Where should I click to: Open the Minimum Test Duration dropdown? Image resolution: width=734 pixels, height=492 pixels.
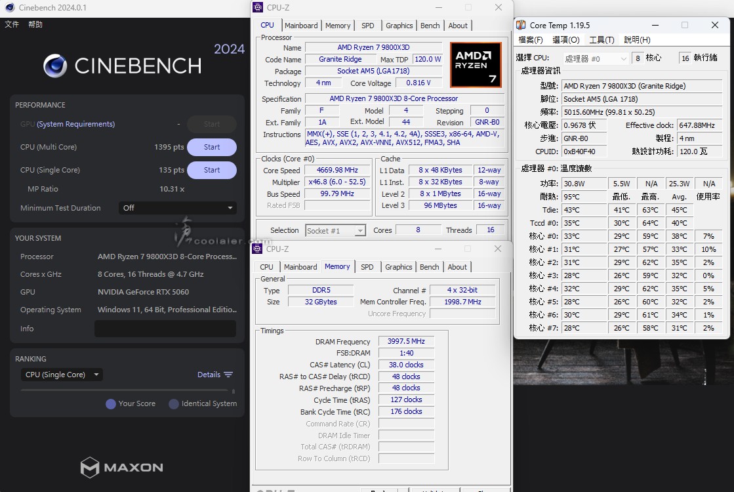(x=178, y=208)
